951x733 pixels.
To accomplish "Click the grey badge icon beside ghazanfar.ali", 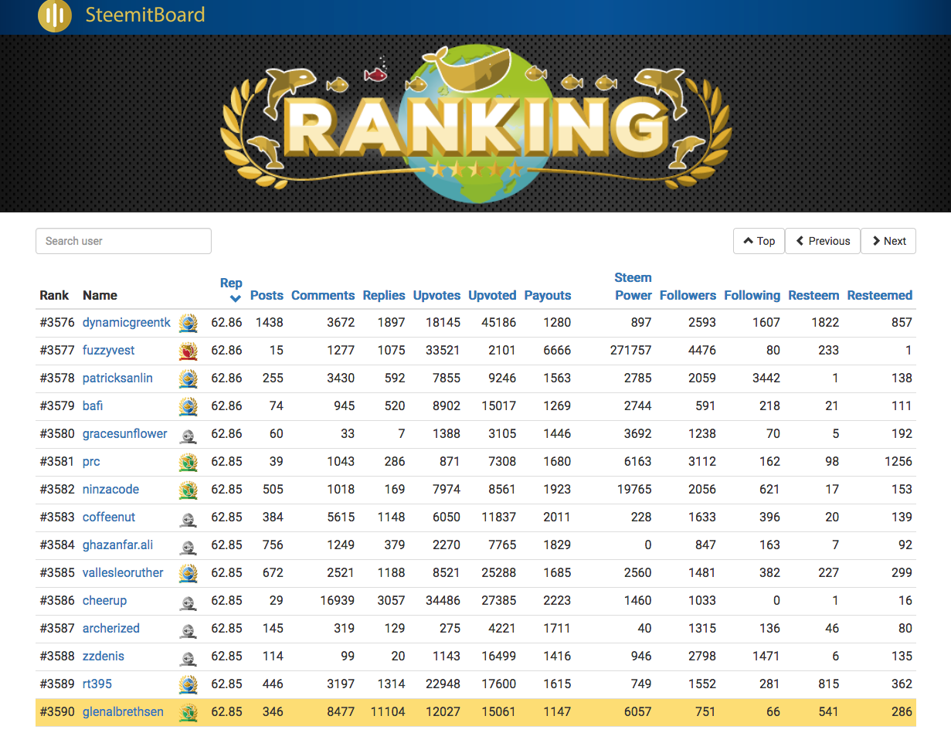I will tap(188, 547).
